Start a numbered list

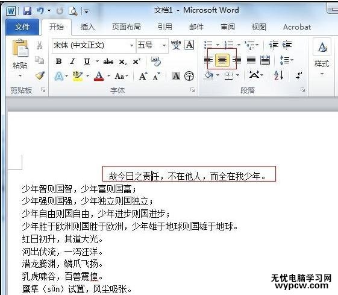(229, 45)
